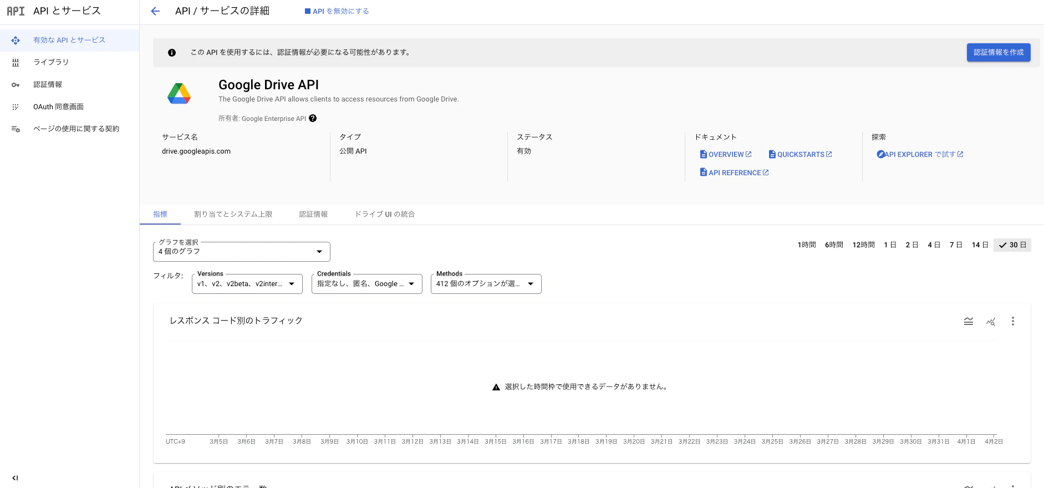The height and width of the screenshot is (488, 1044).
Task: Open the three-dot chart options menu
Action: [x=1012, y=321]
